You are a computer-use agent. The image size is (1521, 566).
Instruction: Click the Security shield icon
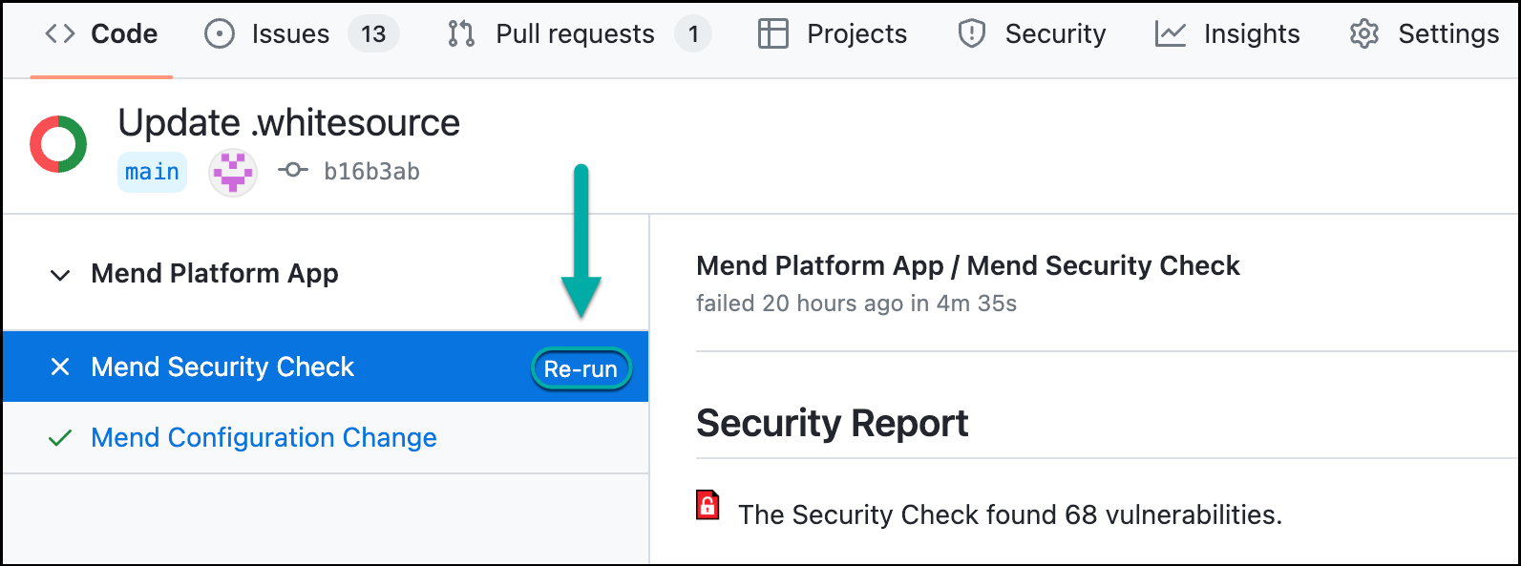click(971, 34)
